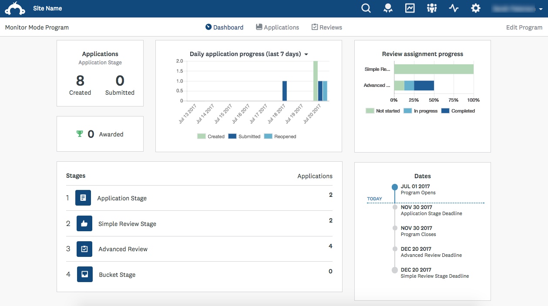Viewport: 548px width, 306px height.
Task: Click the team members icon in the navigation
Action: [x=431, y=8]
